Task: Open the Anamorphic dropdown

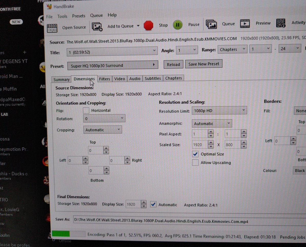Action: click(212, 123)
